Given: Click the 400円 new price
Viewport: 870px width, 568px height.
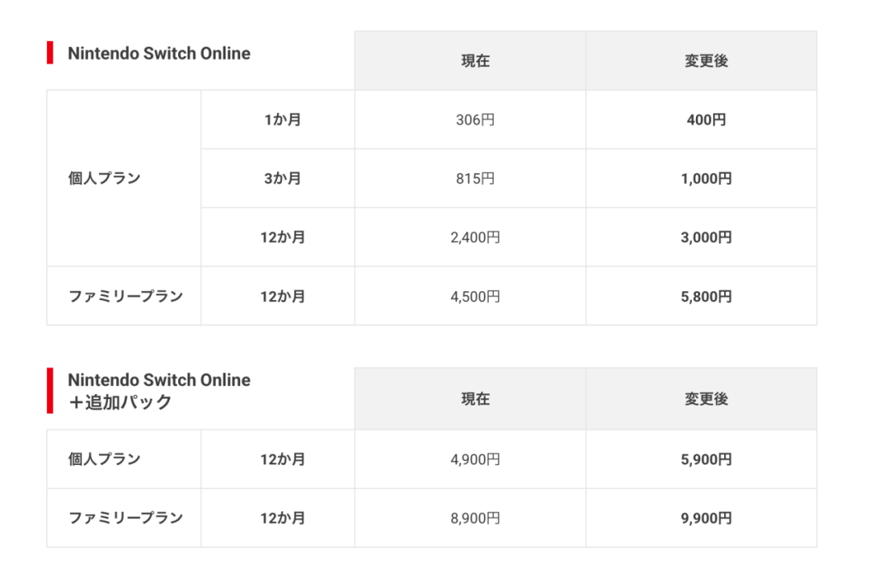Looking at the screenshot, I should pos(706,120).
